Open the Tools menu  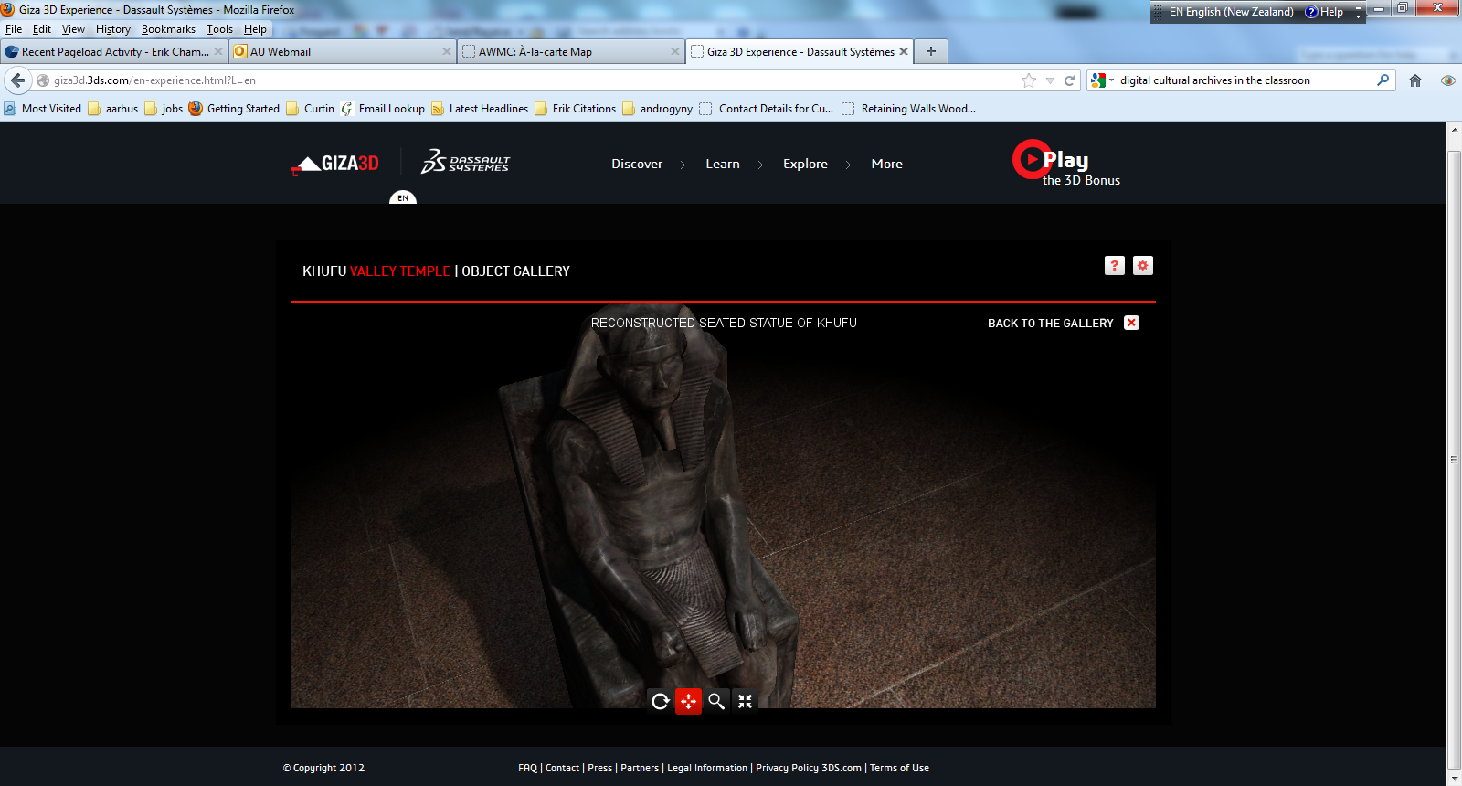click(x=219, y=29)
